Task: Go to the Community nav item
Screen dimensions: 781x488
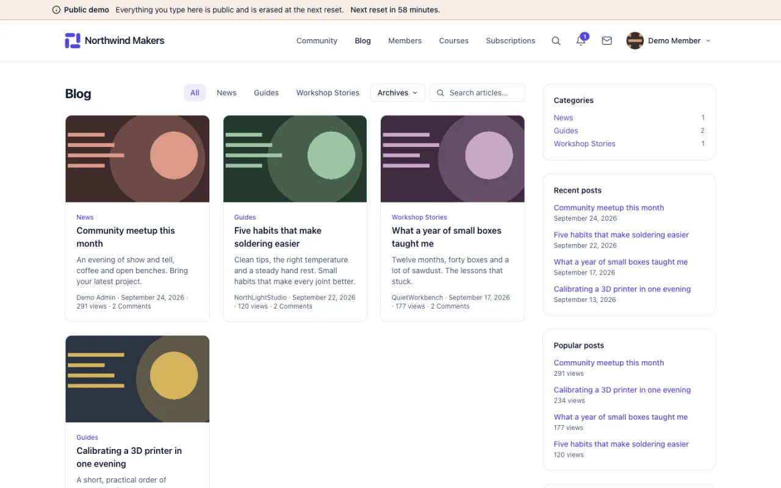Action: (317, 41)
